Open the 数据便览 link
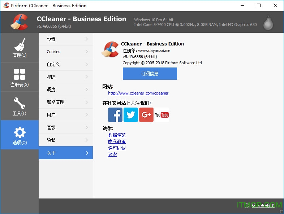The image size is (284, 214). click(x=117, y=135)
